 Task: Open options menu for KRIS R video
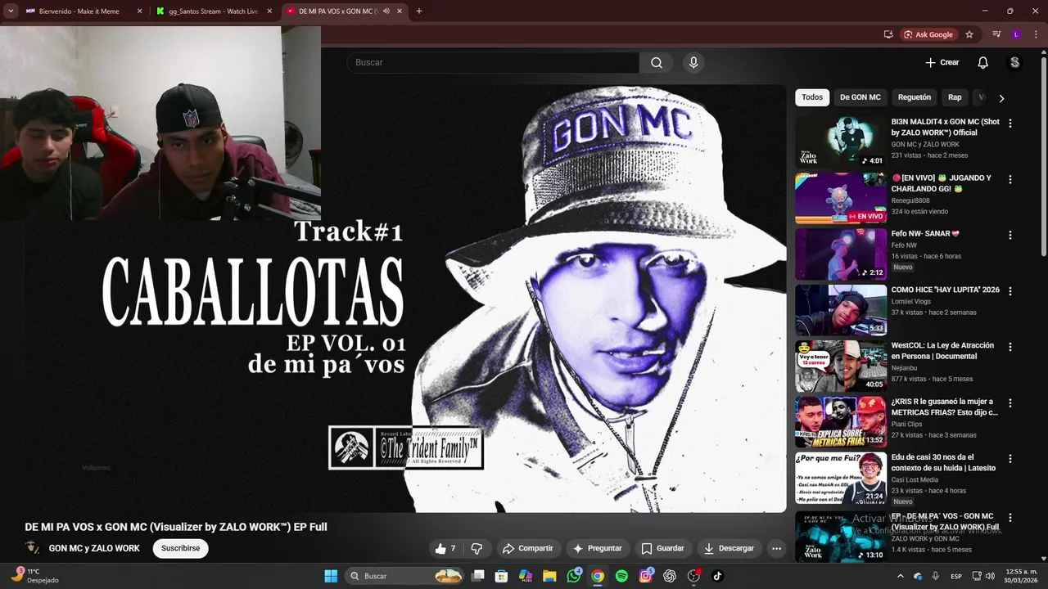point(1010,402)
